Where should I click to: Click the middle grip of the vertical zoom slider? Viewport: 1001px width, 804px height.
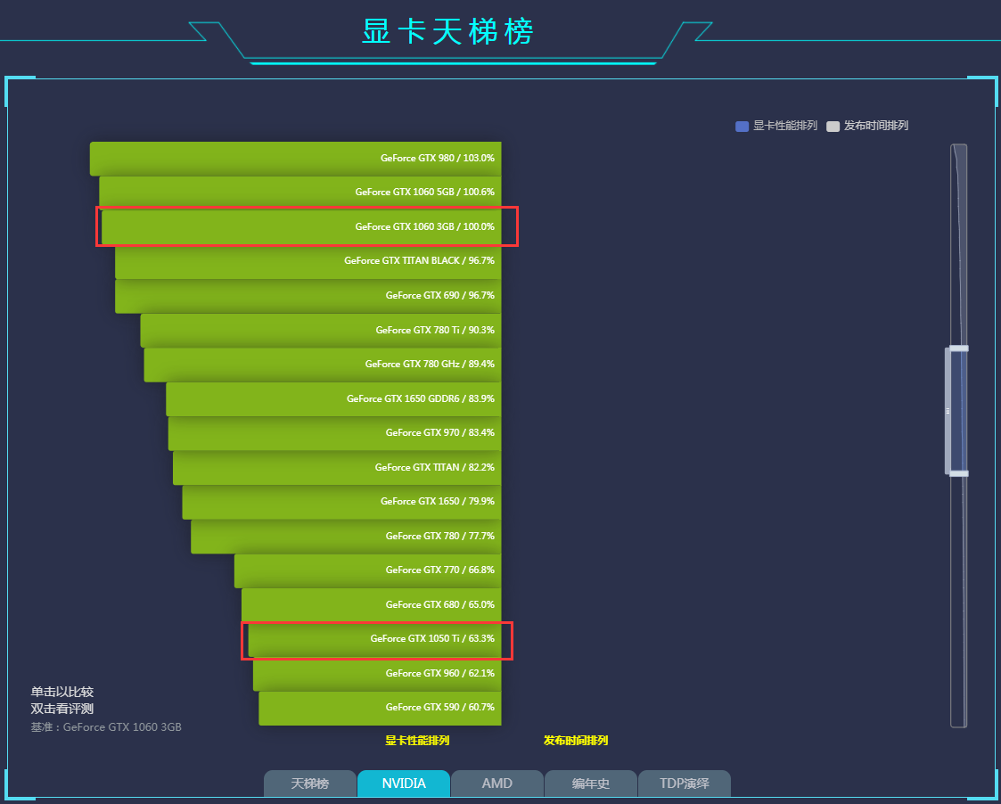[948, 411]
